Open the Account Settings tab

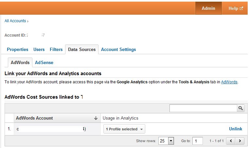(118, 49)
